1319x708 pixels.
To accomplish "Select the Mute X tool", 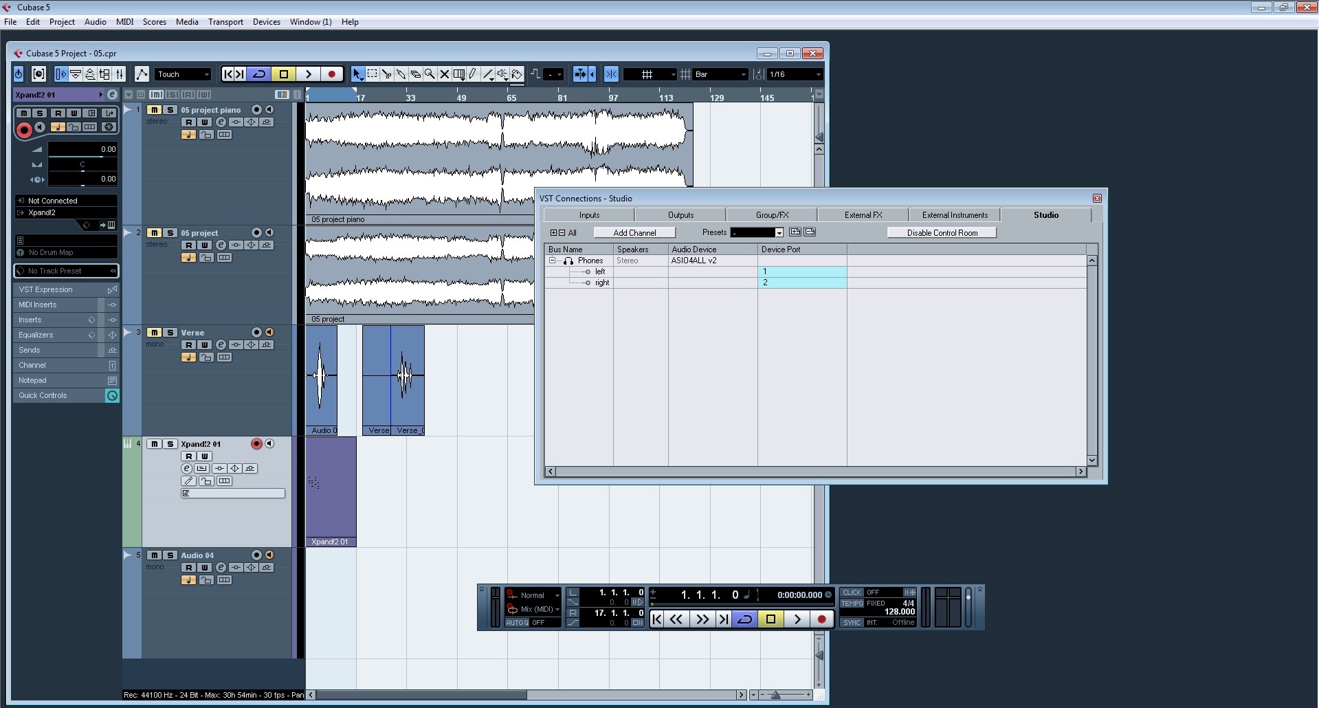I will click(x=444, y=74).
